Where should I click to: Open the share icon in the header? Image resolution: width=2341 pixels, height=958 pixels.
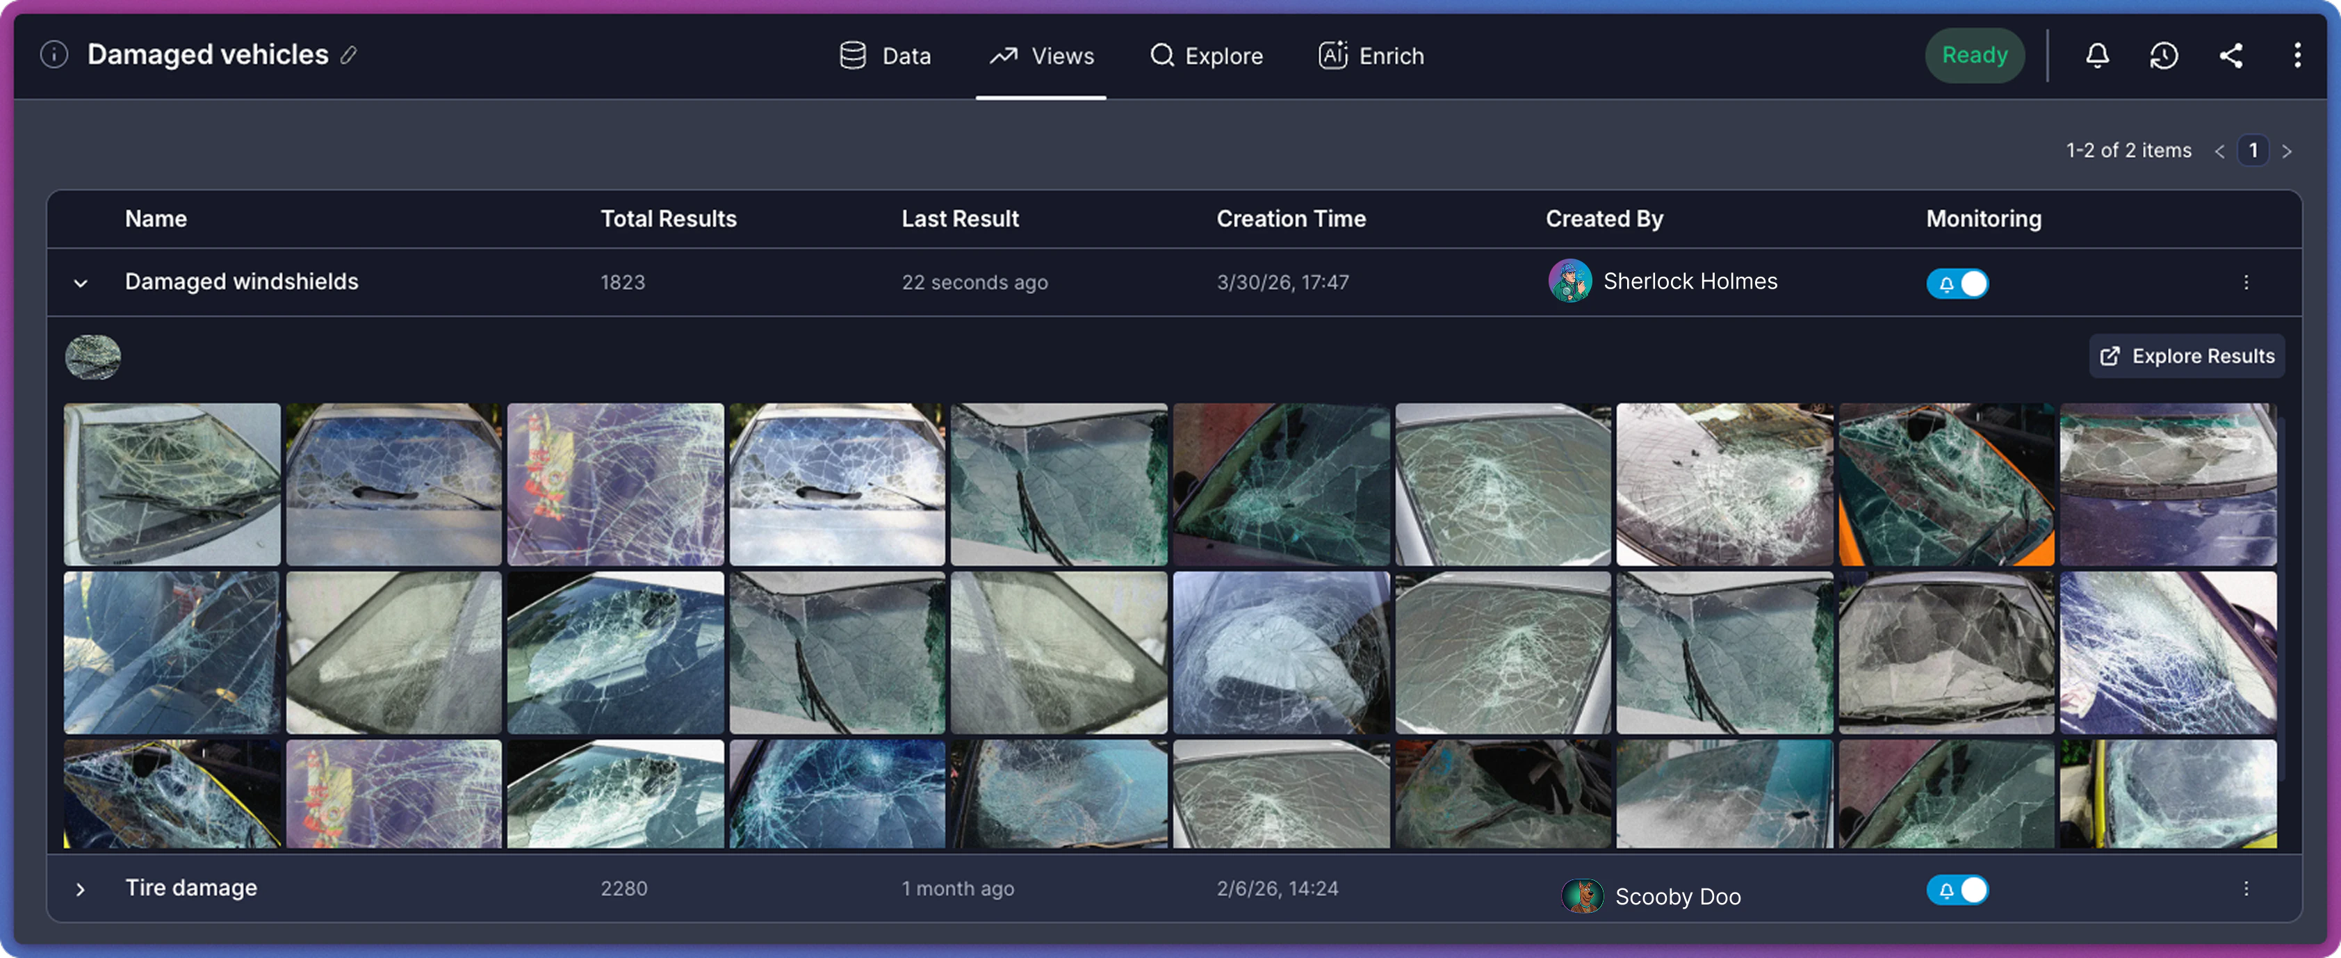[2232, 56]
